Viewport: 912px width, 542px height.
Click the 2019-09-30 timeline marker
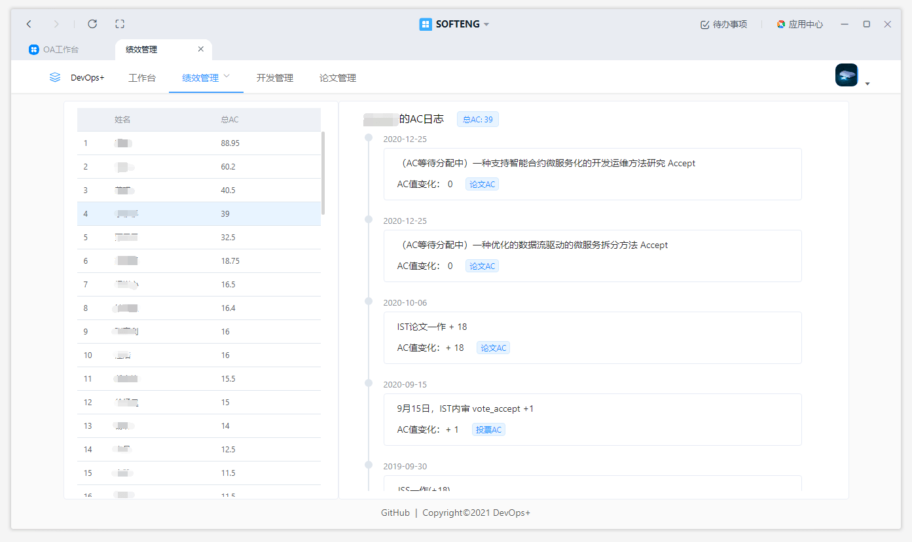pyautogui.click(x=369, y=465)
